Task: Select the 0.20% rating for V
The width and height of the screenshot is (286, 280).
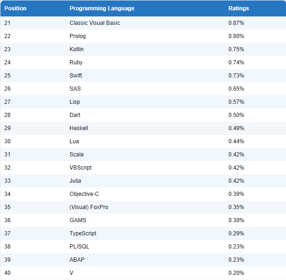Action: coord(236,272)
